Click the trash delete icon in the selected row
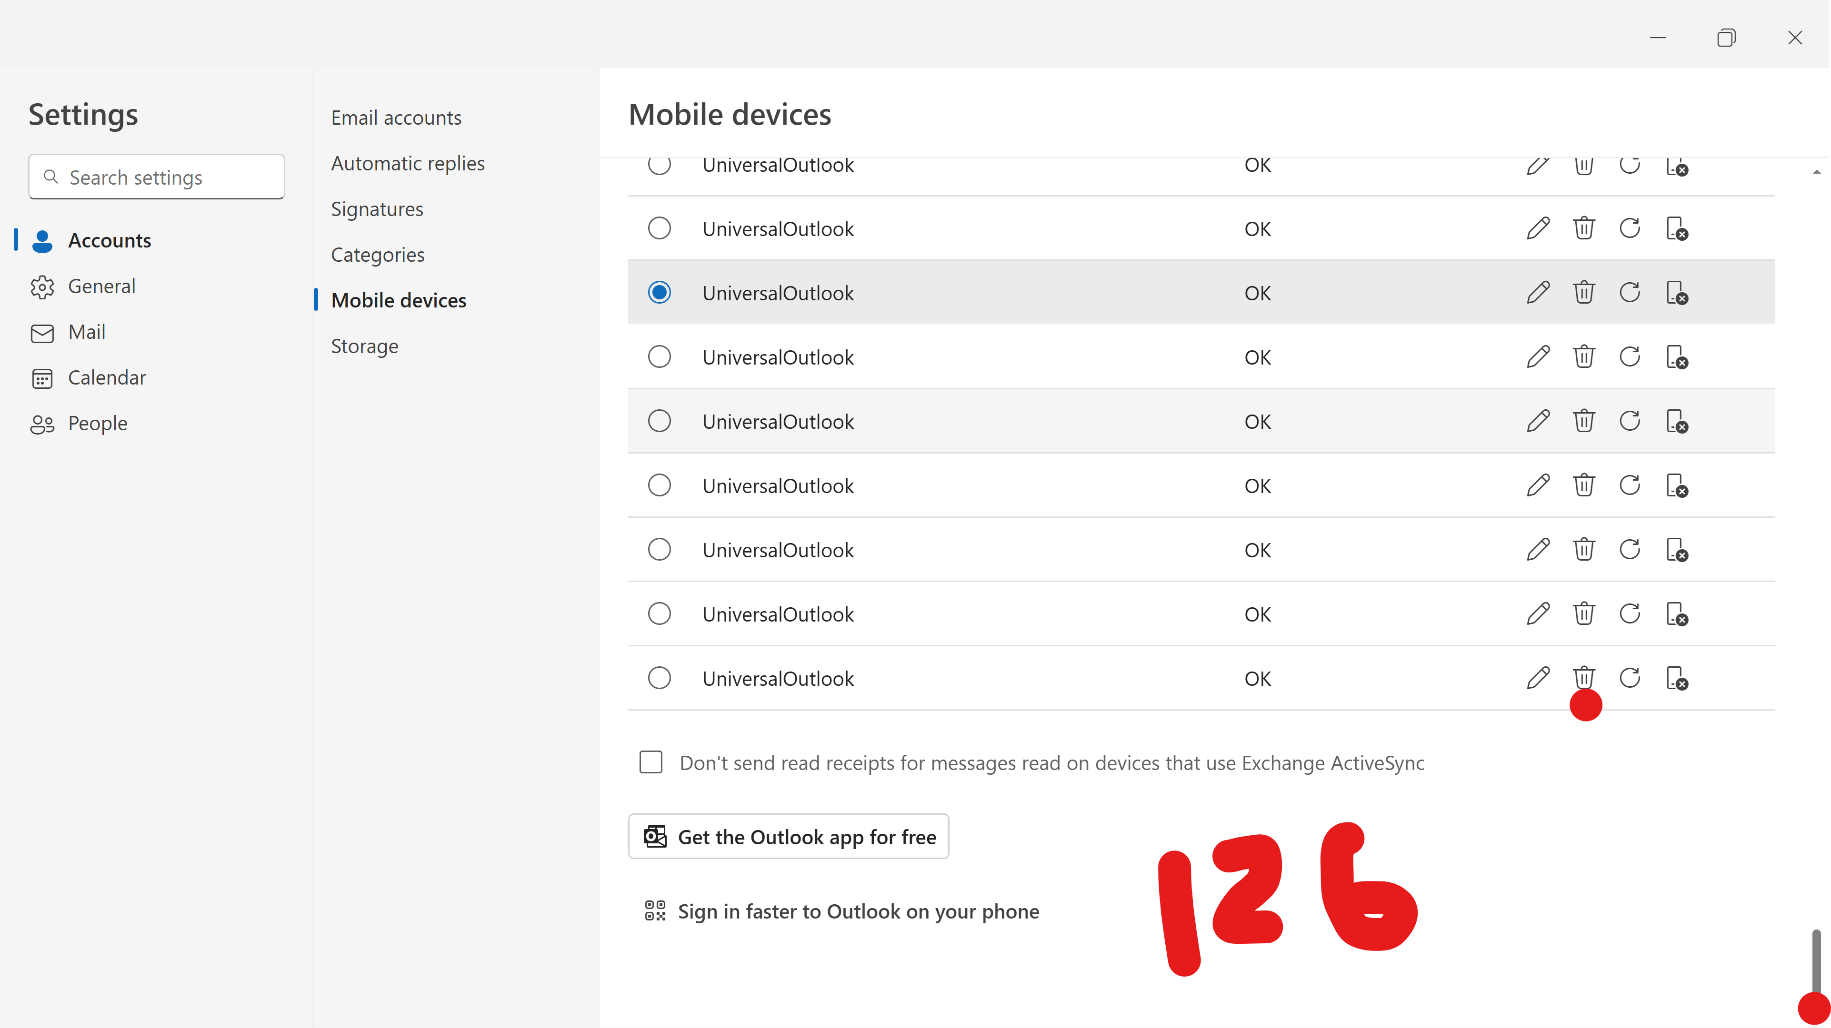Screen dimensions: 1831x1028 pyautogui.click(x=1584, y=293)
